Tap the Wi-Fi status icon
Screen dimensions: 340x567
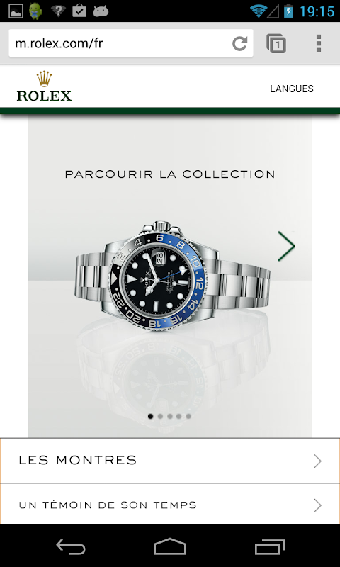tap(259, 11)
